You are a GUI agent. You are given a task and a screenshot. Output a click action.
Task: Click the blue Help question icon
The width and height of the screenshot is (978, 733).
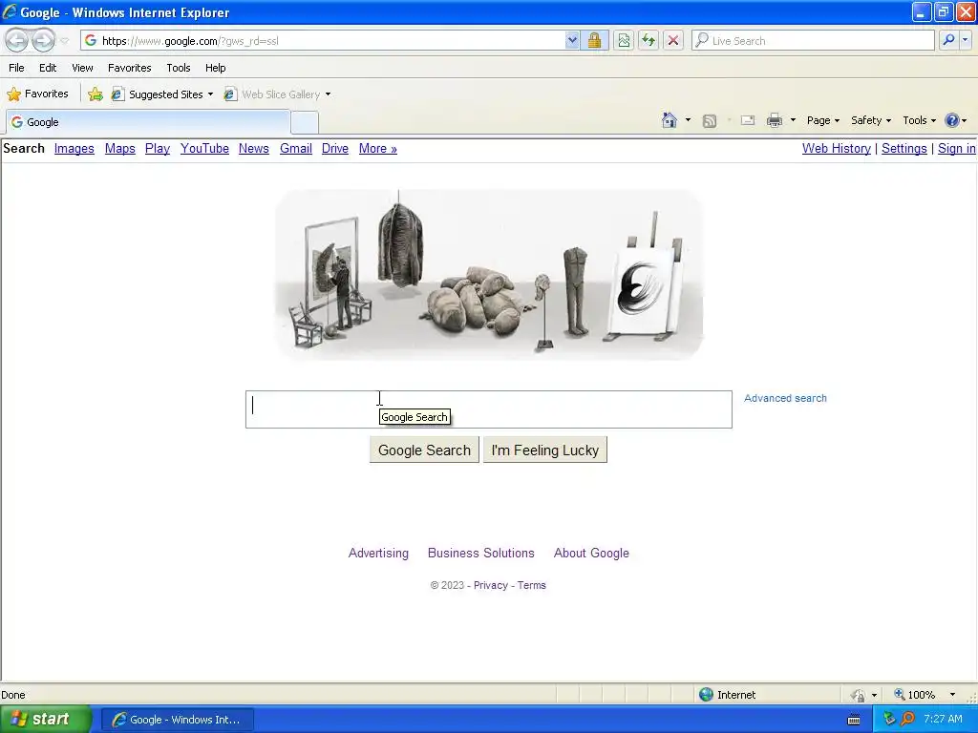tap(952, 120)
